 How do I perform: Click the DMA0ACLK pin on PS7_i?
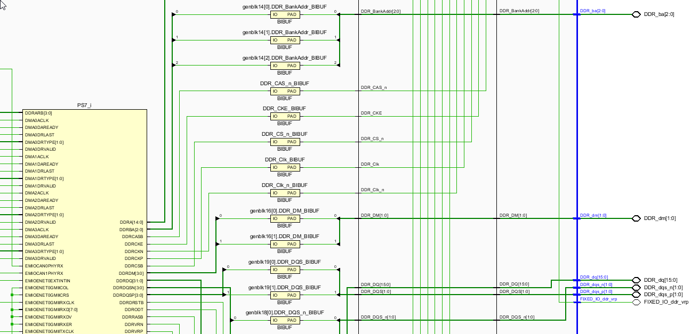pyautogui.click(x=37, y=120)
